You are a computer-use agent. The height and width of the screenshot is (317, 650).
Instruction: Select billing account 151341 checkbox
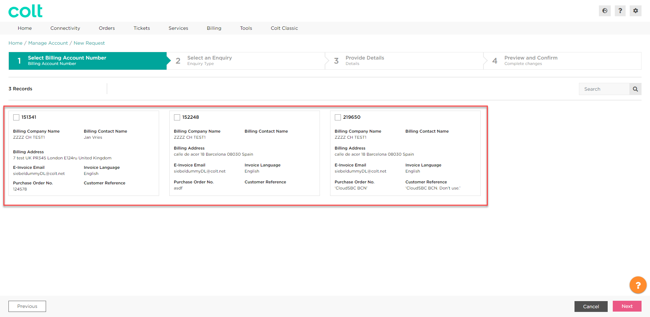coord(16,117)
